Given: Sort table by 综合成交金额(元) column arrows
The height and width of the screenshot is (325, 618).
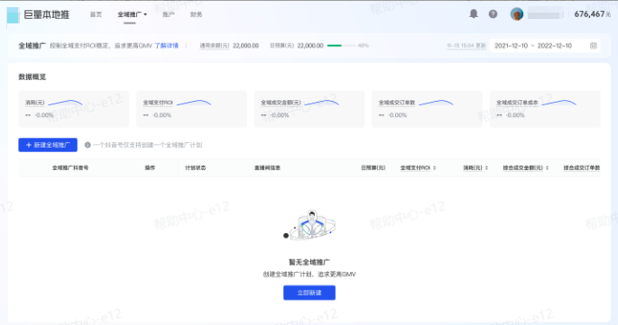Looking at the screenshot, I should pos(547,168).
